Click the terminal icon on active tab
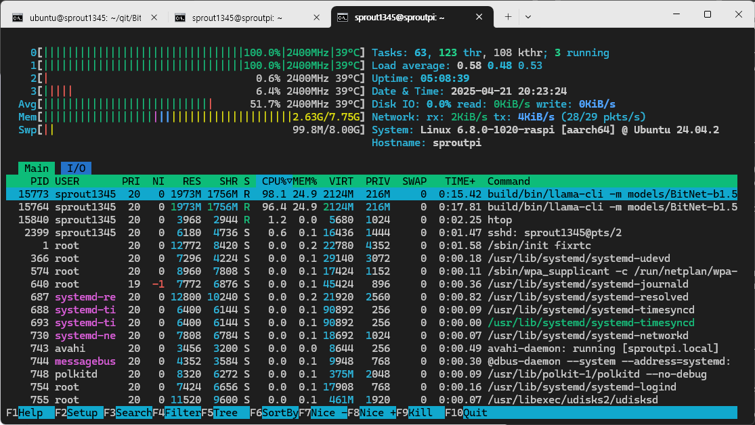 (343, 18)
